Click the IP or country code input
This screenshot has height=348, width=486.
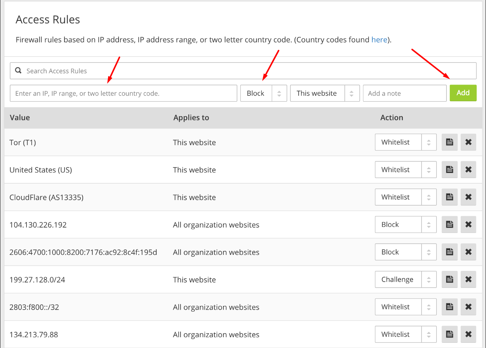click(x=123, y=94)
